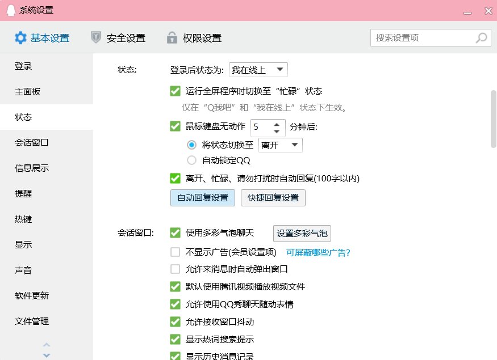
Task: Click the 基本设置 gear icon
Action: coord(20,37)
